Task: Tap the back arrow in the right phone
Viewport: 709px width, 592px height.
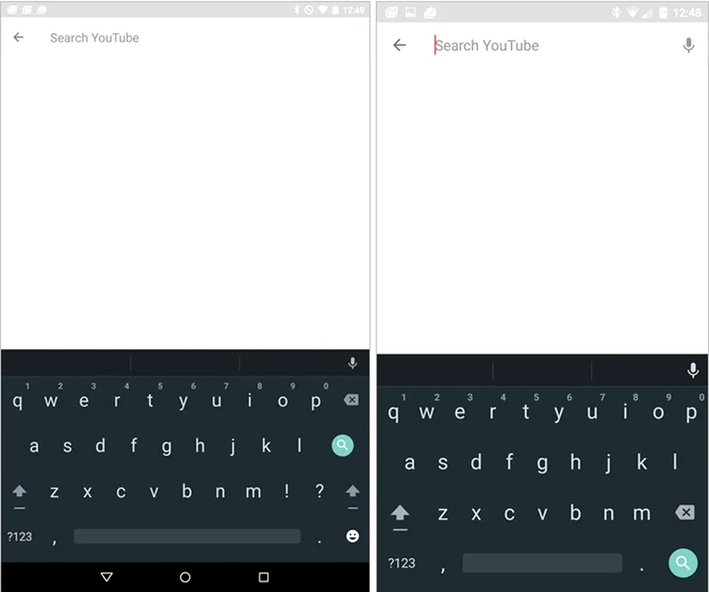Action: tap(399, 45)
